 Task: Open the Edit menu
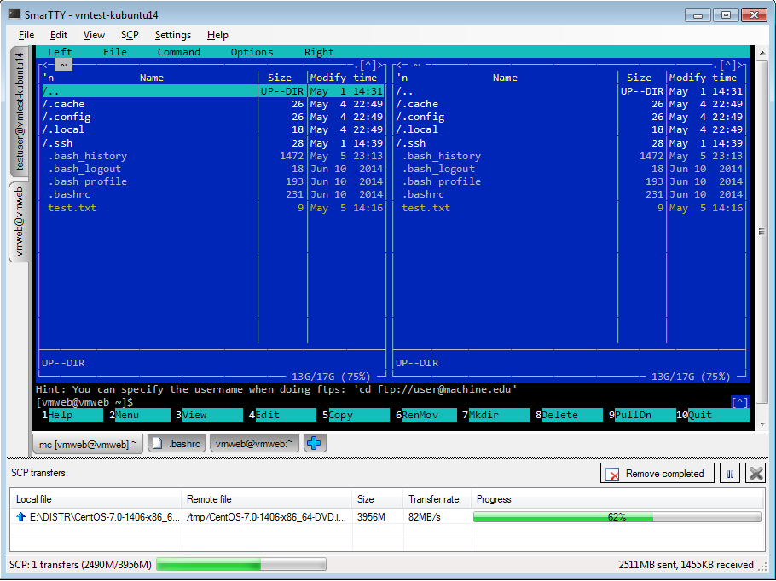pyautogui.click(x=58, y=35)
